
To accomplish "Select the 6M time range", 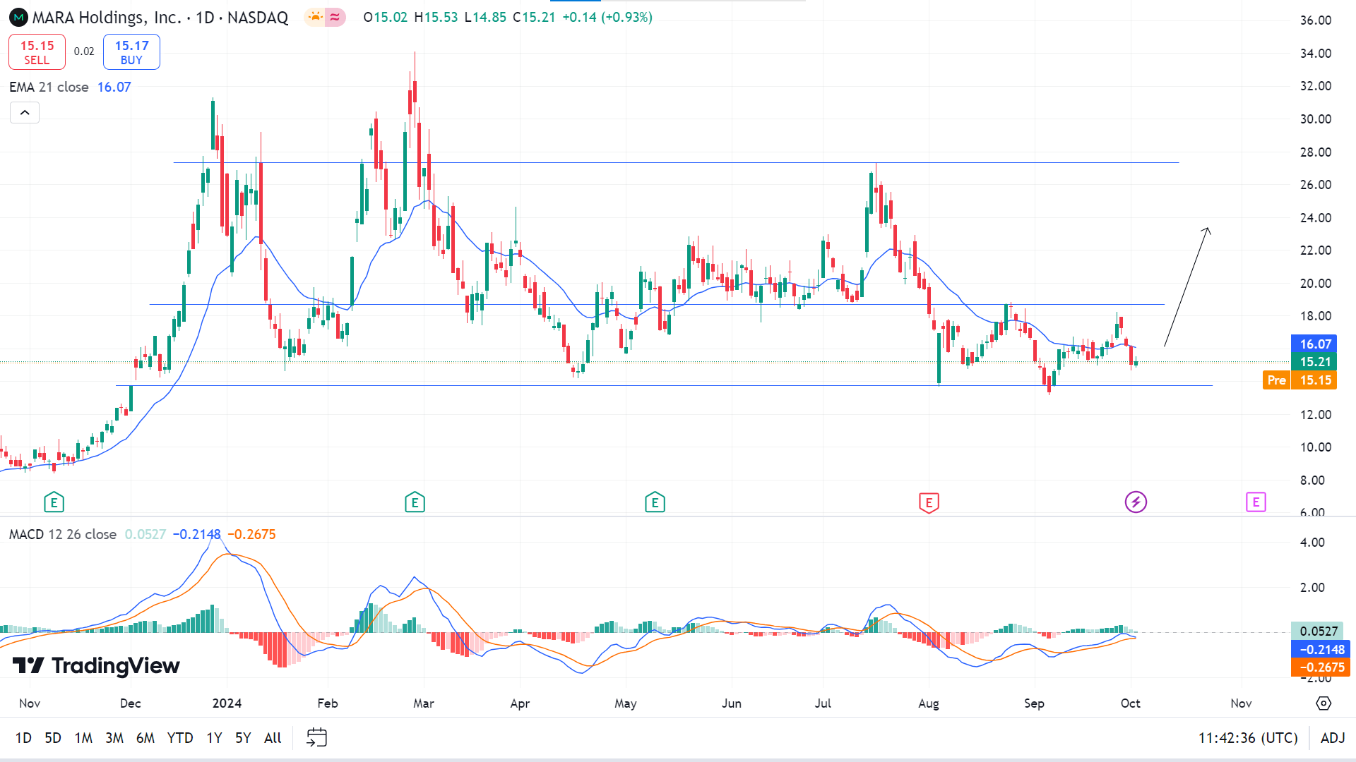I will 145,738.
